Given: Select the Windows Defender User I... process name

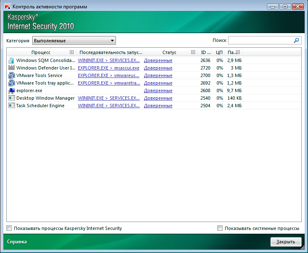Looking at the screenshot, I should (x=46, y=68).
